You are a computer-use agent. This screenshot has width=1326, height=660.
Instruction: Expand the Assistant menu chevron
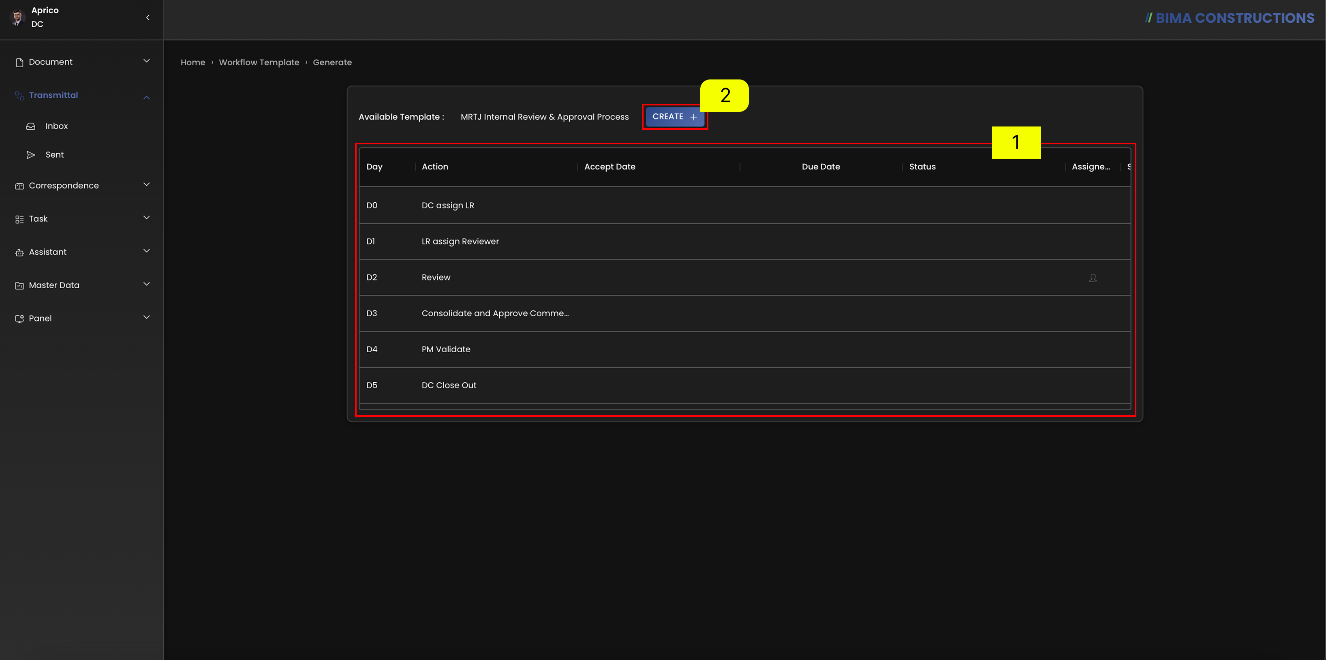pos(147,251)
